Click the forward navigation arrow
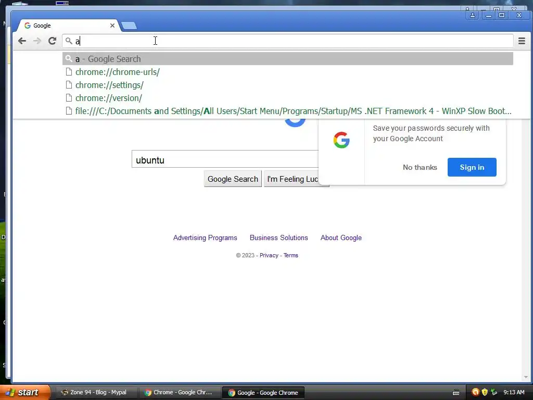 click(37, 41)
